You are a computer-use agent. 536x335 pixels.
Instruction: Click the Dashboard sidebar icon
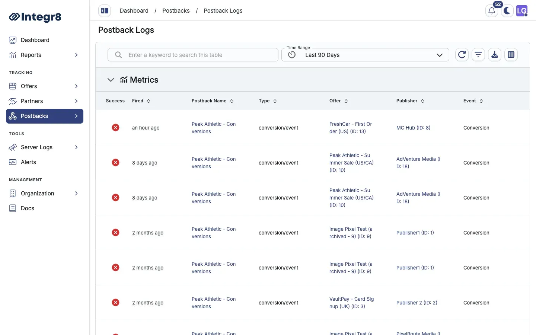point(13,40)
